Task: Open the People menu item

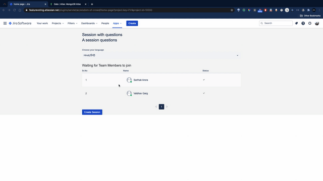Action: [105, 24]
